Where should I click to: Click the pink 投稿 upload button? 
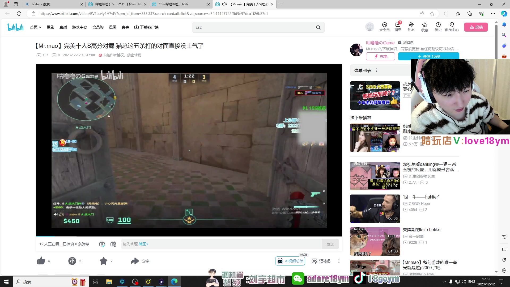(476, 27)
